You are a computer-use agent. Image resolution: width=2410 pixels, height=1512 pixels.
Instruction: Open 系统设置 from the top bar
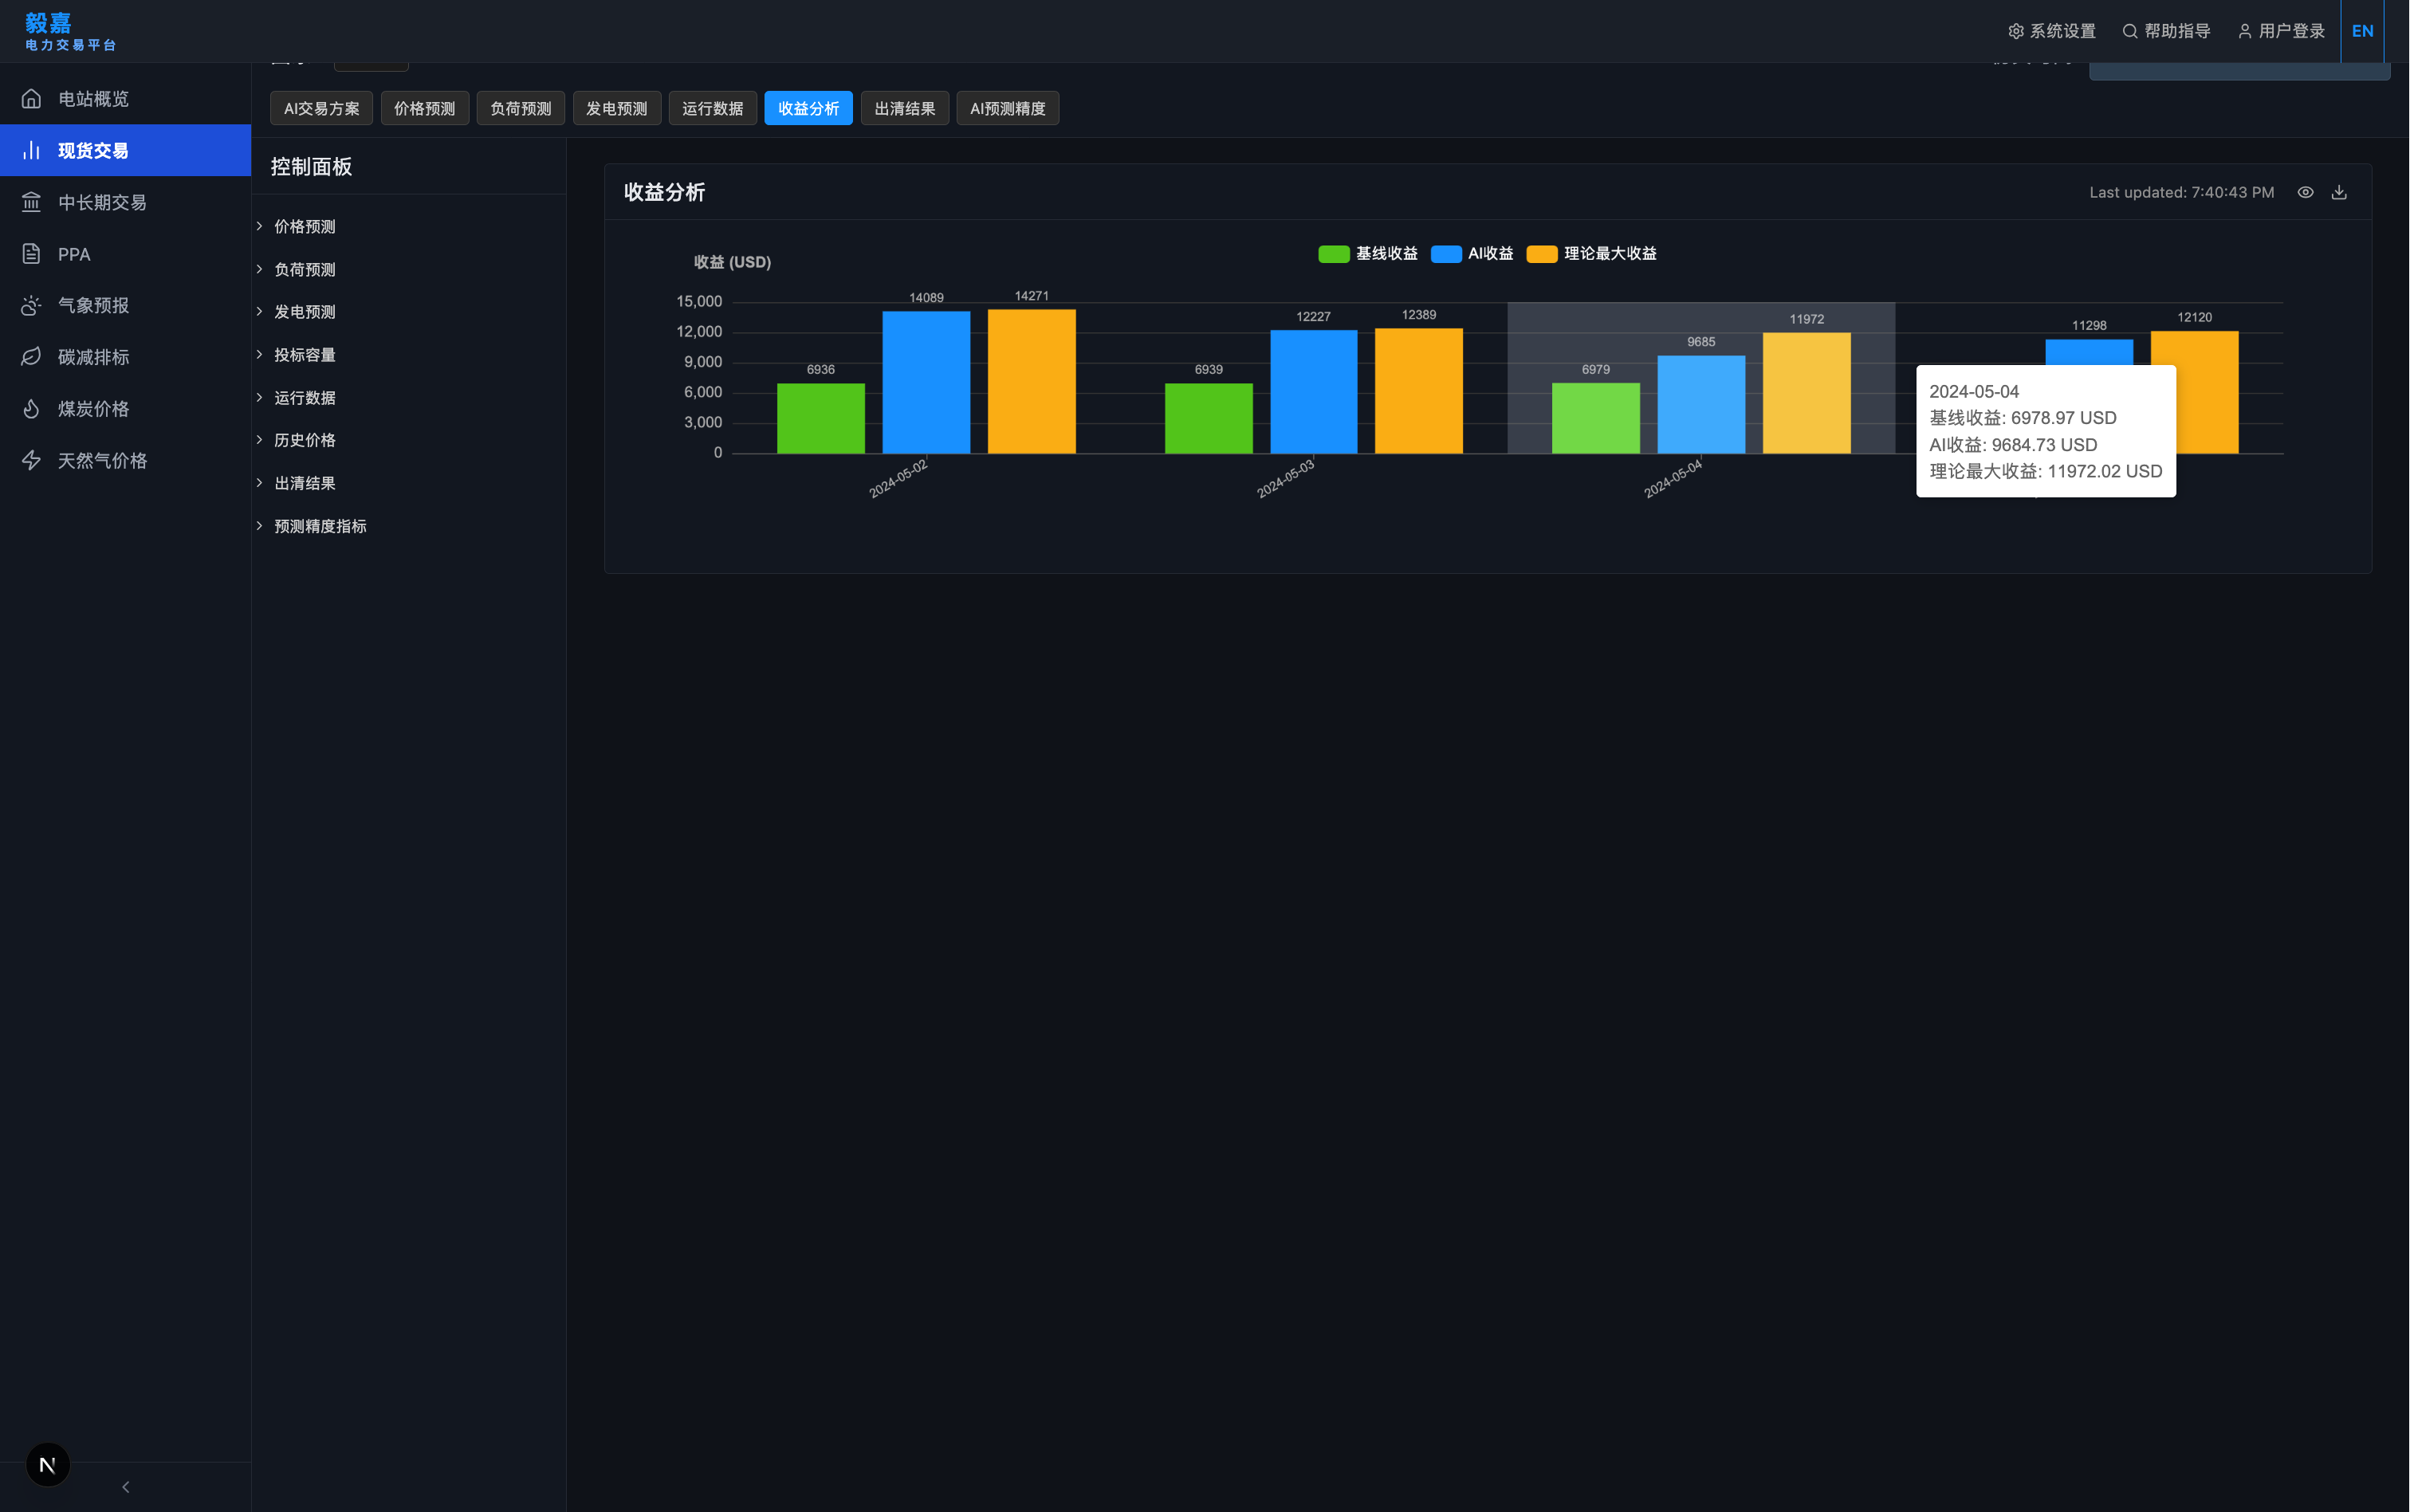click(x=2051, y=31)
